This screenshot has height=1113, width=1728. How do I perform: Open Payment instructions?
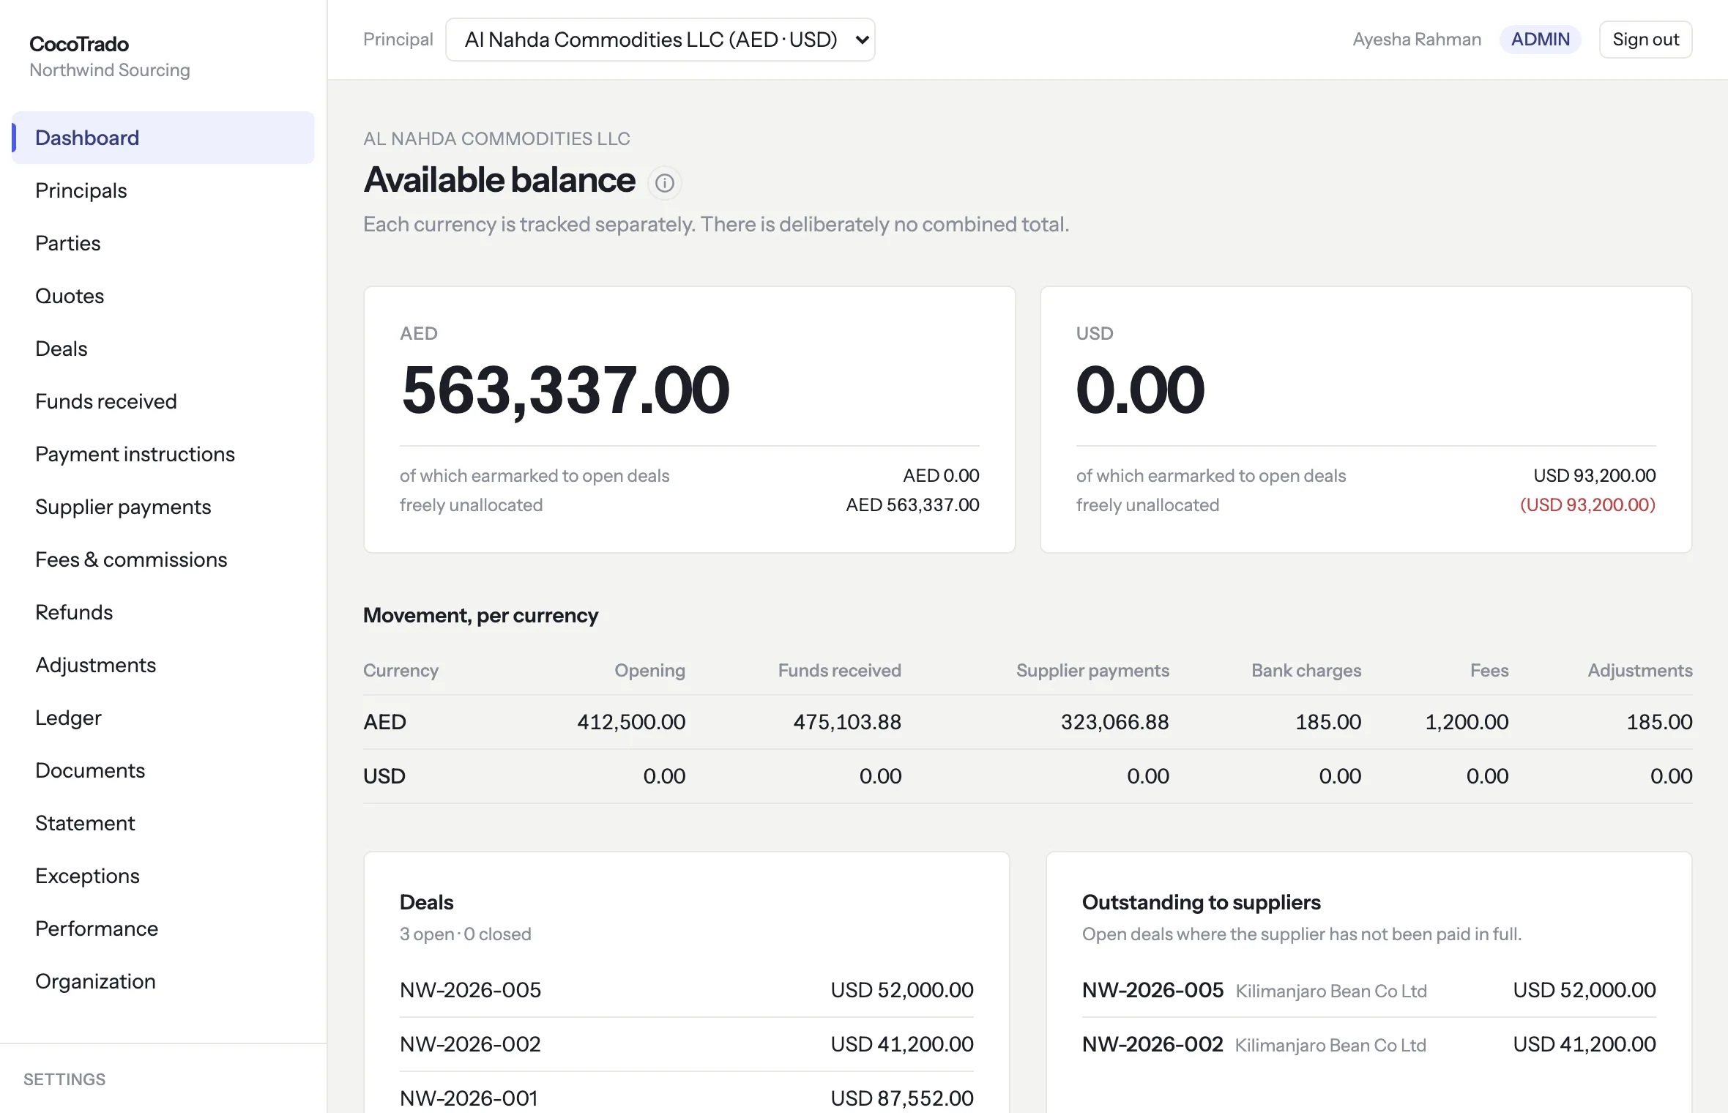tap(163, 454)
